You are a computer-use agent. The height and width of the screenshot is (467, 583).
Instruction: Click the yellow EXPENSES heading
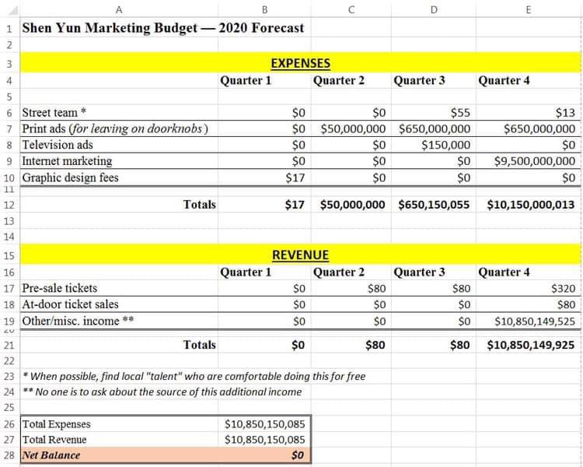tap(300, 63)
